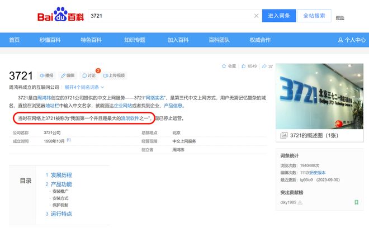Image resolution: width=369 pixels, height=228 pixels.
Task: Expand 展开4个同名词条 dropdown
Action: pyautogui.click(x=83, y=87)
